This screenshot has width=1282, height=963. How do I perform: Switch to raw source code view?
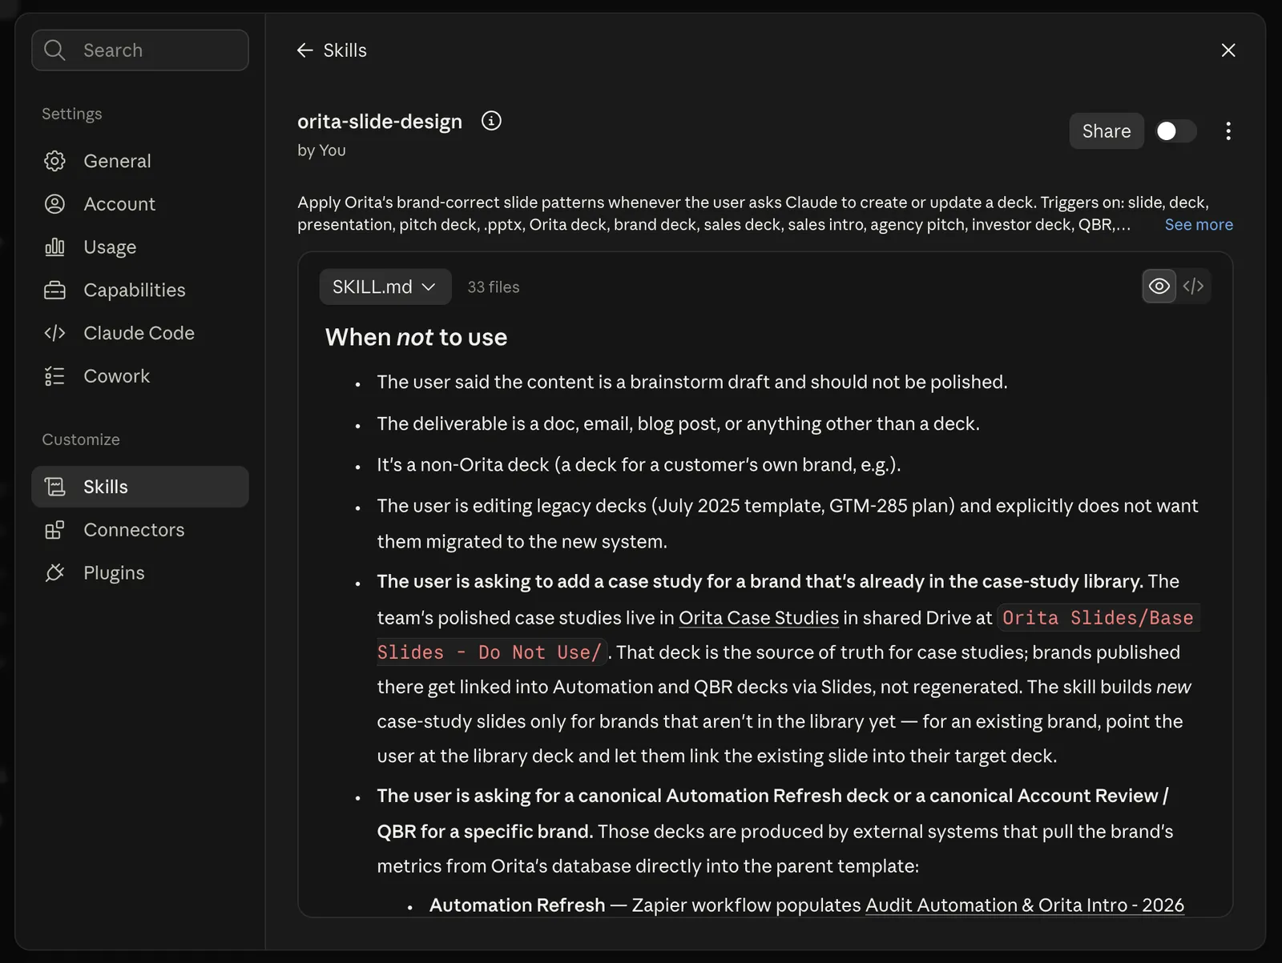pyautogui.click(x=1193, y=287)
